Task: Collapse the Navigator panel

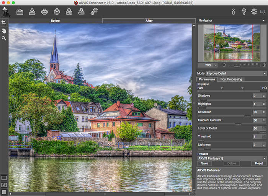Action: (x=264, y=21)
